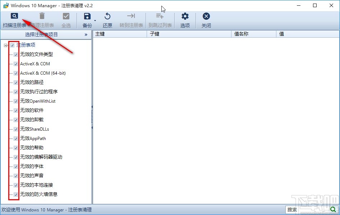Open the 选项 options gear icon
Image resolution: width=340 pixels, height=215 pixels.
point(185,16)
